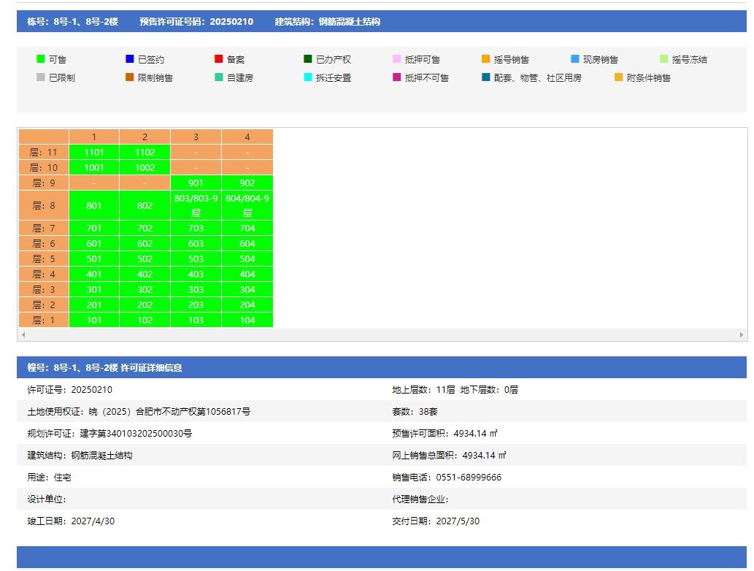
Task: Click the cyan 拆迁安置 legend swatch
Action: (308, 77)
